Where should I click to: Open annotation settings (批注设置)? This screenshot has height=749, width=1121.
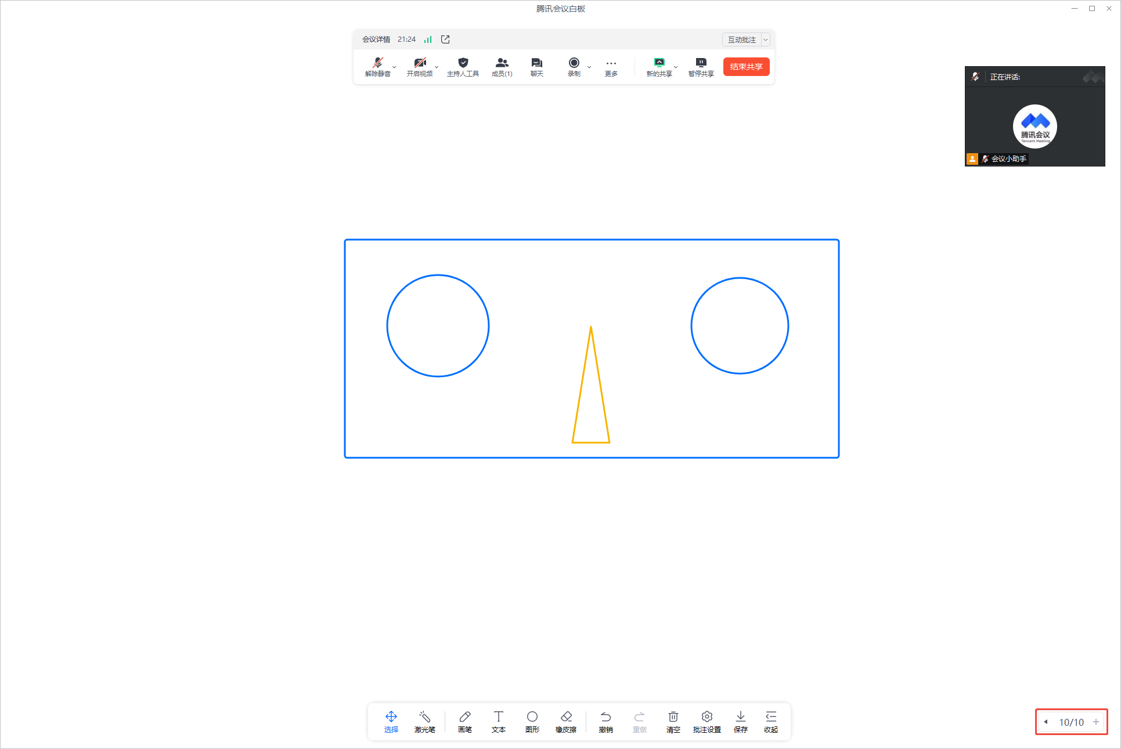[707, 721]
